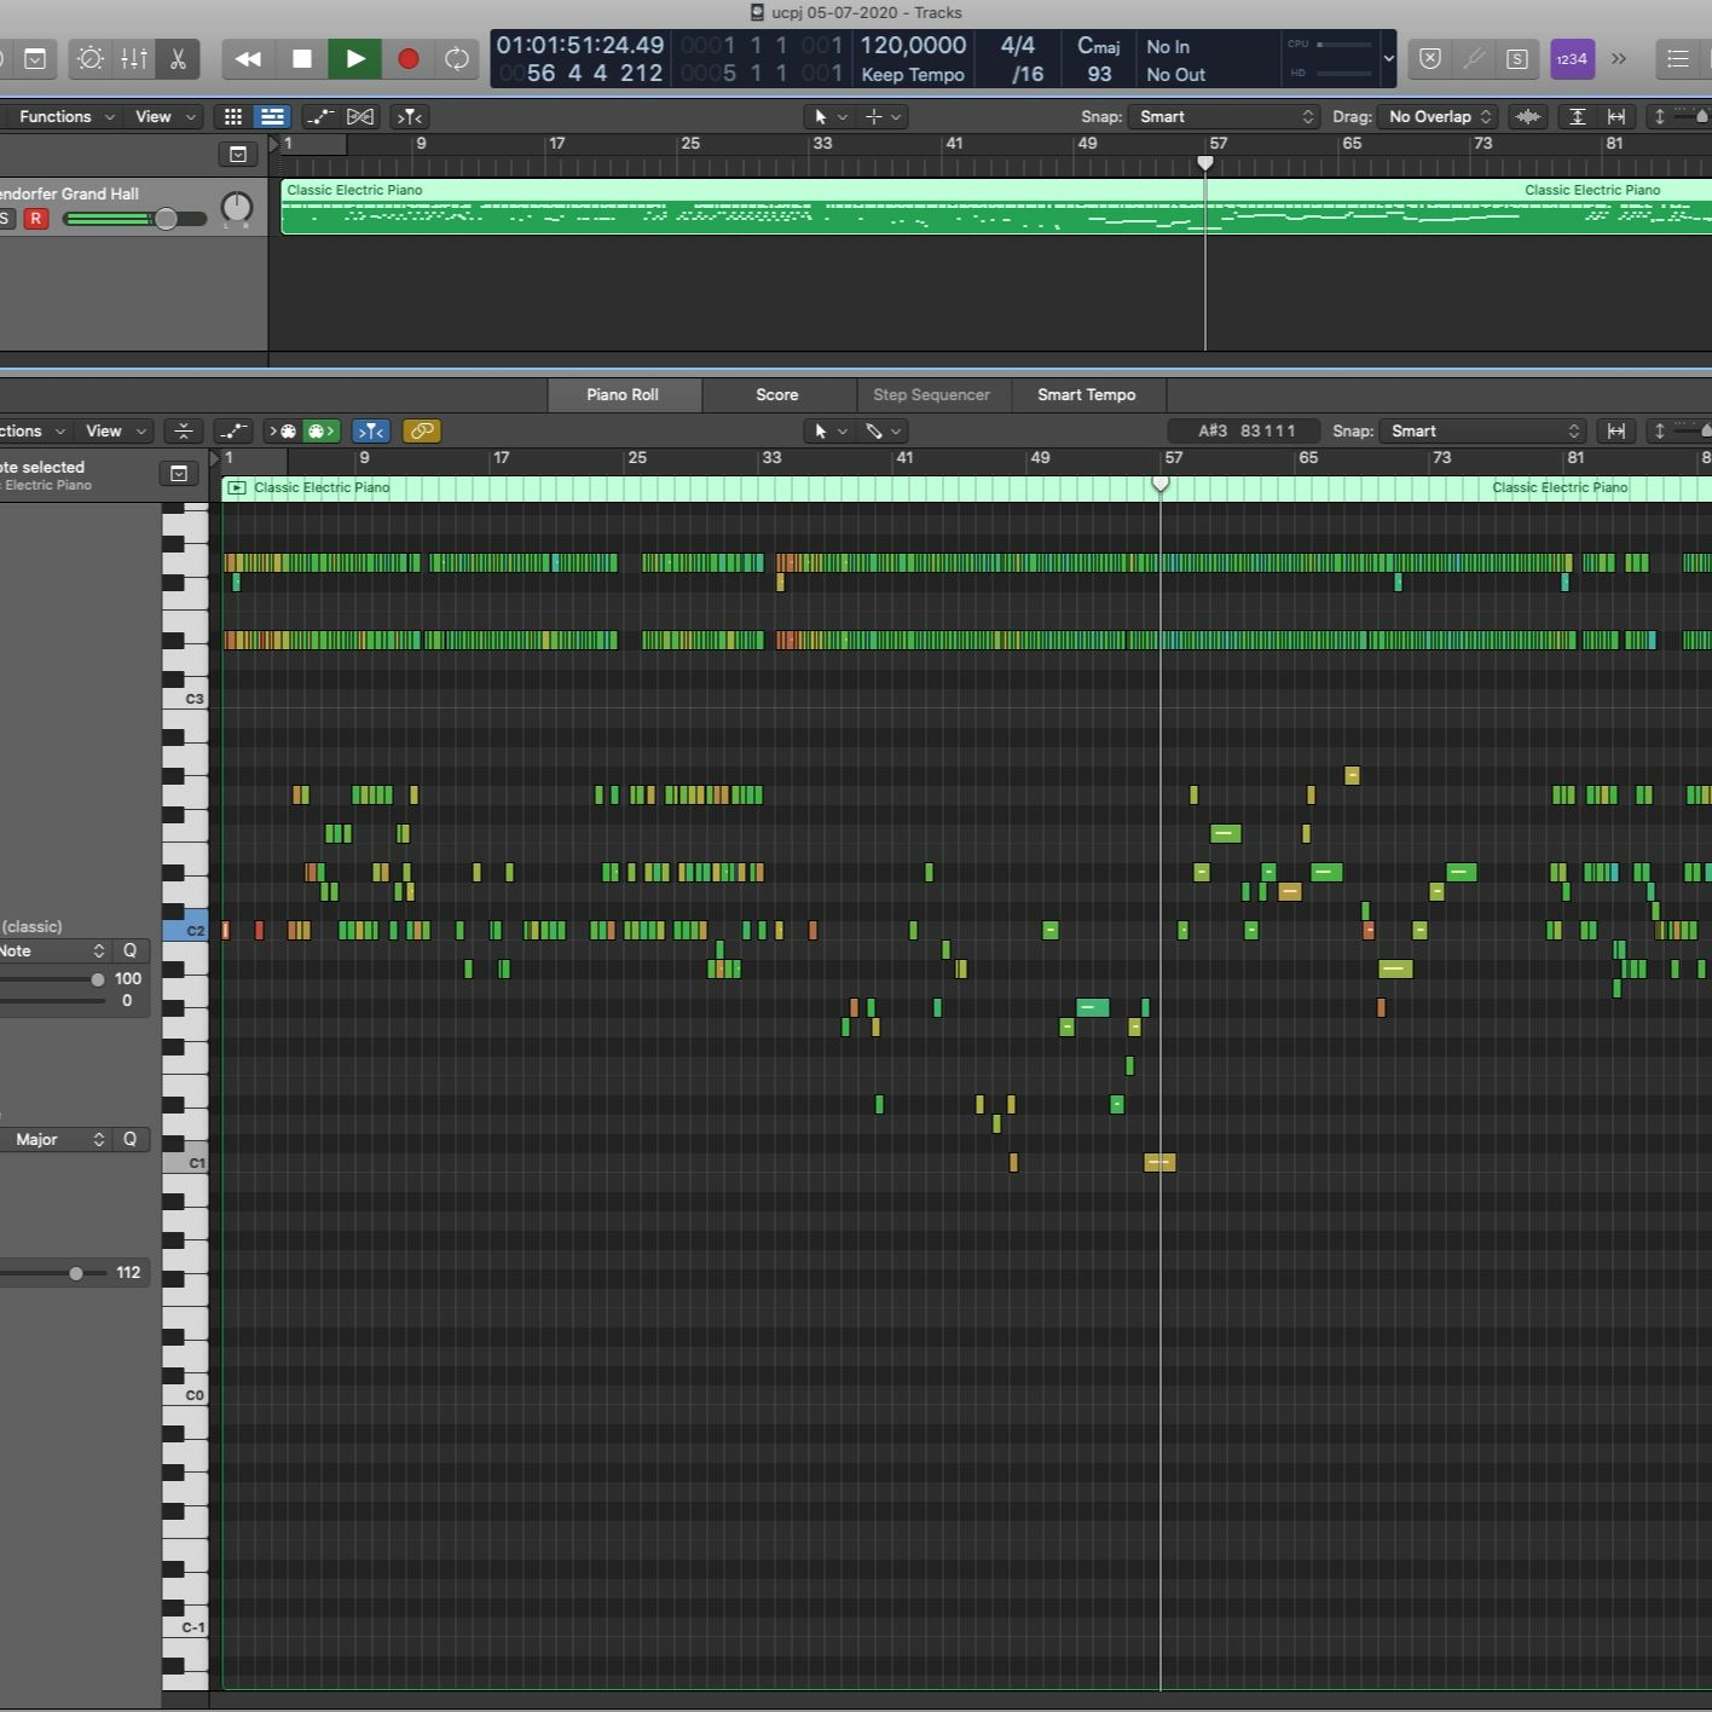
Task: Toggle the yellow Link button
Action: (x=422, y=431)
